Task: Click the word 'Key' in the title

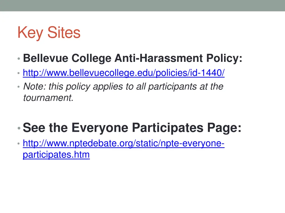Action: click(x=30, y=33)
